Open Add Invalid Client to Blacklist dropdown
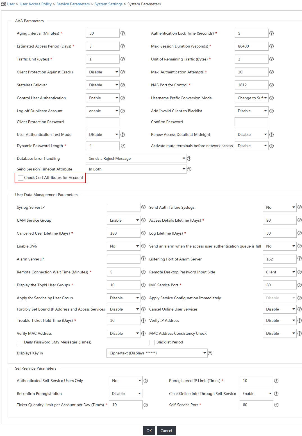The width and height of the screenshot is (302, 436). (x=251, y=111)
